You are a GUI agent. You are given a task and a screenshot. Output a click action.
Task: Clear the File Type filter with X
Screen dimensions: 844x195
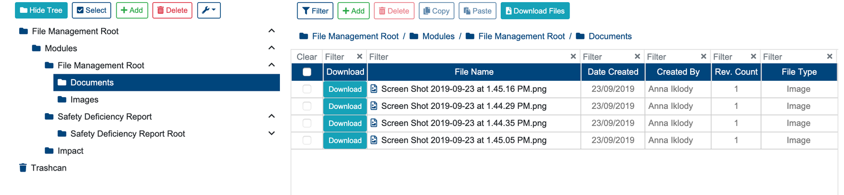(830, 56)
